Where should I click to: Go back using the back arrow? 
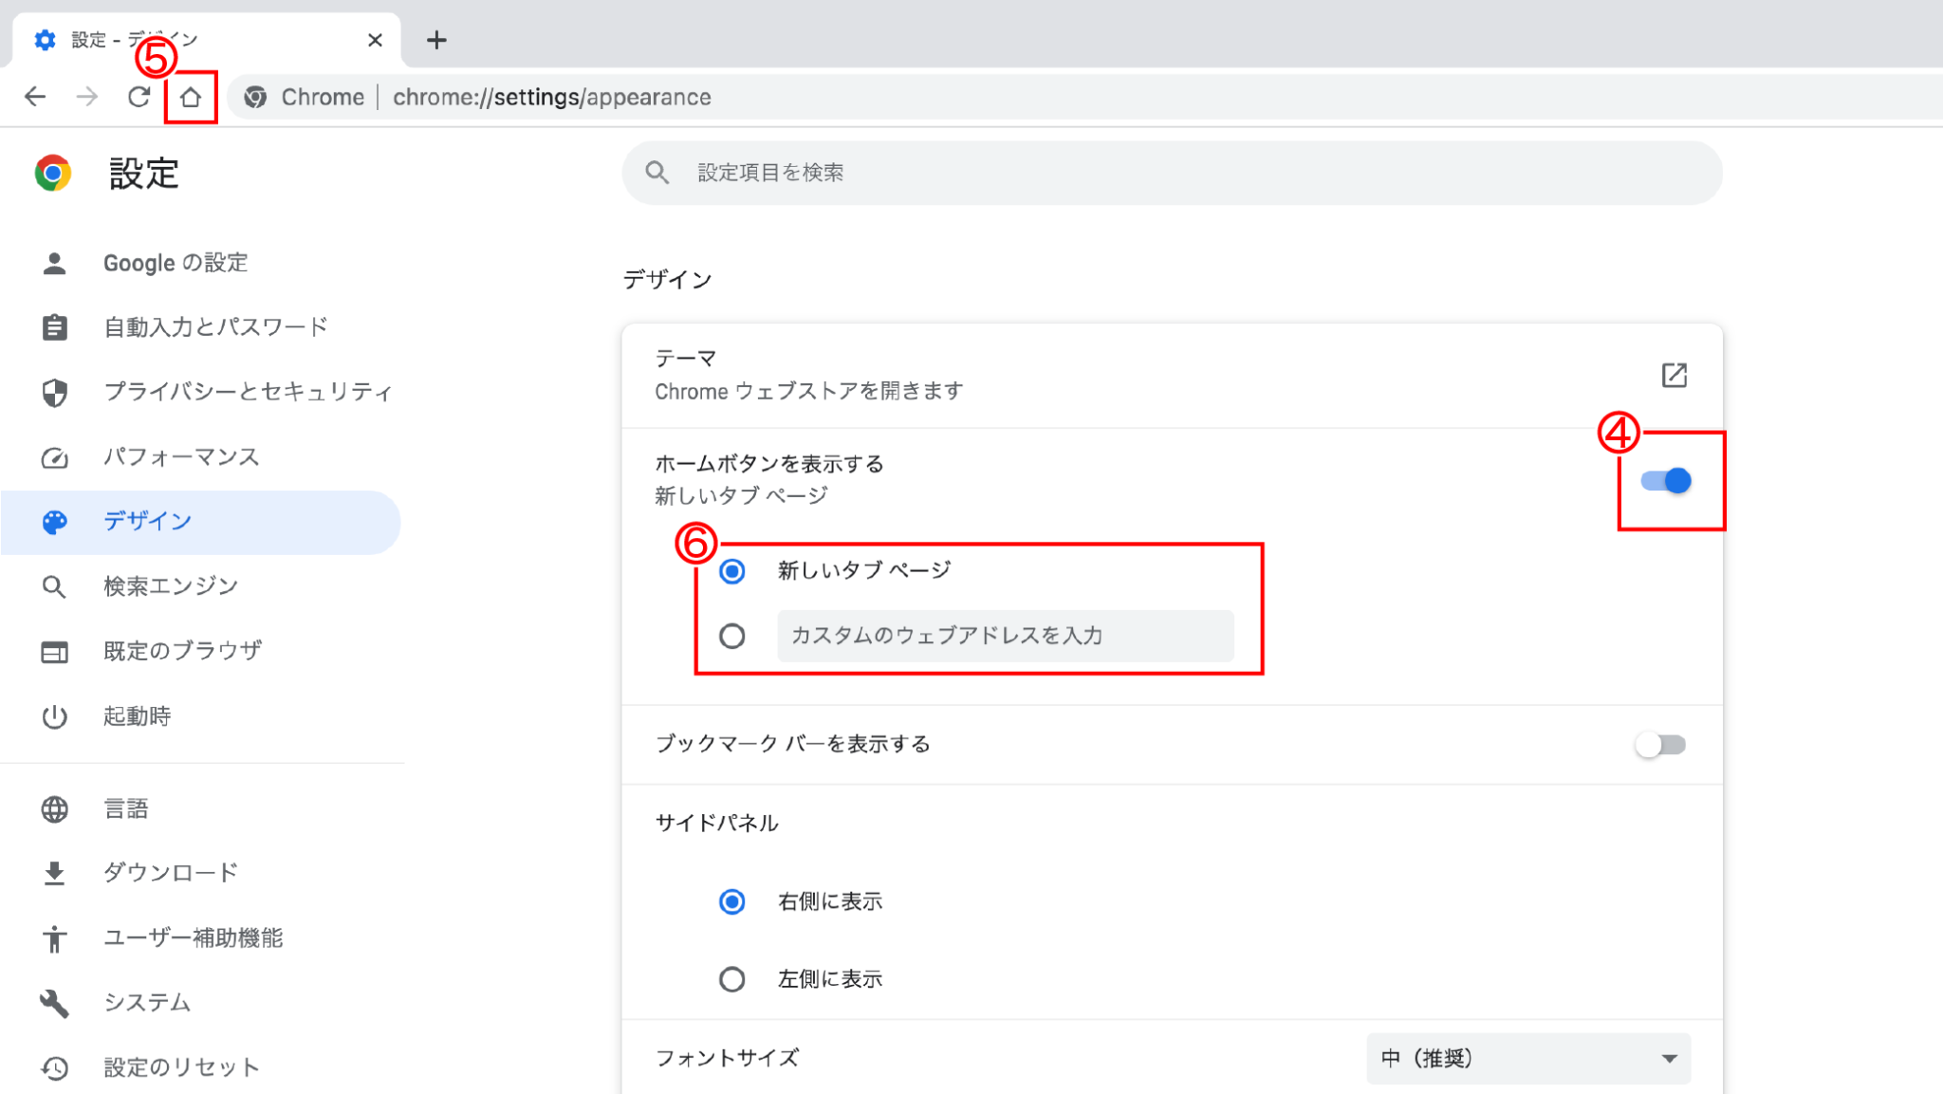tap(35, 97)
